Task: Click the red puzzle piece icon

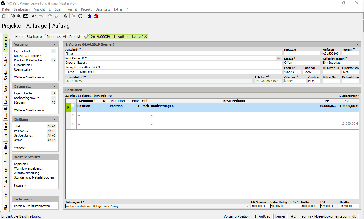Action: click(x=96, y=16)
